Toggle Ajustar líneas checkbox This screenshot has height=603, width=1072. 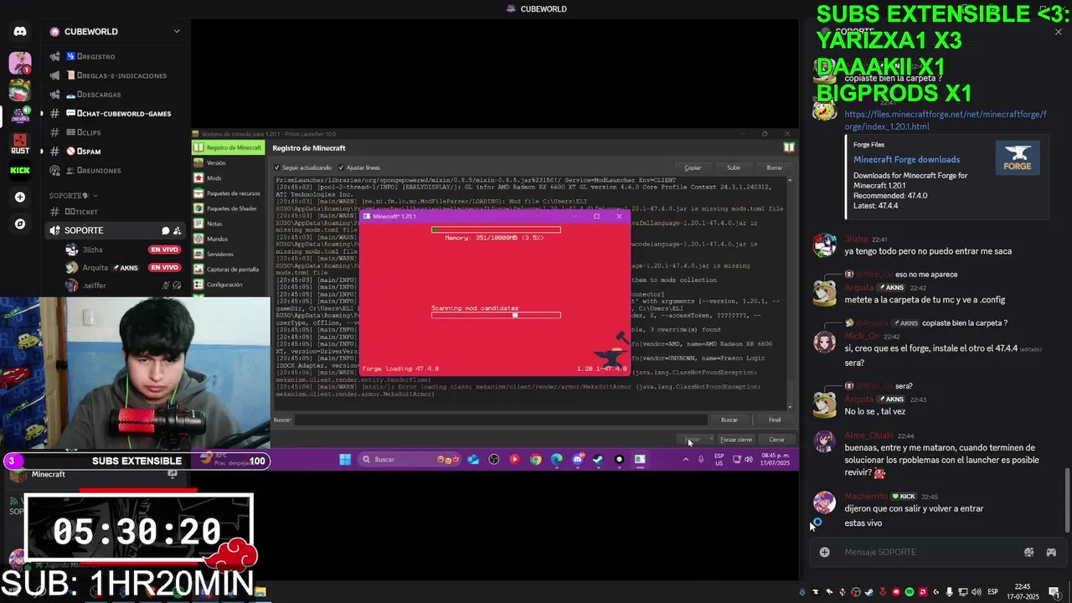click(360, 167)
